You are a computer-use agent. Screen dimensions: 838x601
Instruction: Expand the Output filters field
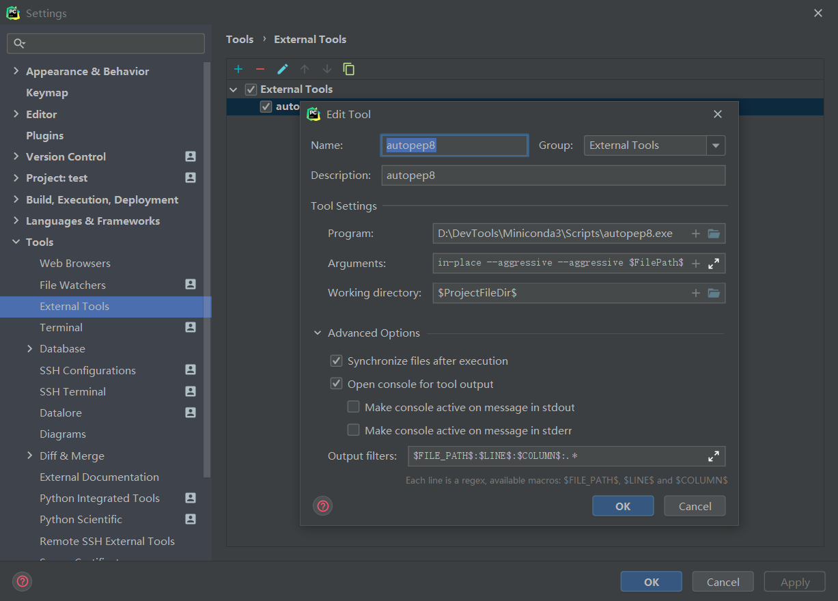click(714, 456)
